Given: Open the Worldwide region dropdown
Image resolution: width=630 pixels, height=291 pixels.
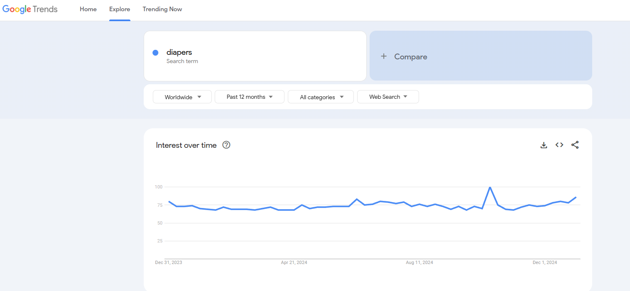Looking at the screenshot, I should 182,97.
